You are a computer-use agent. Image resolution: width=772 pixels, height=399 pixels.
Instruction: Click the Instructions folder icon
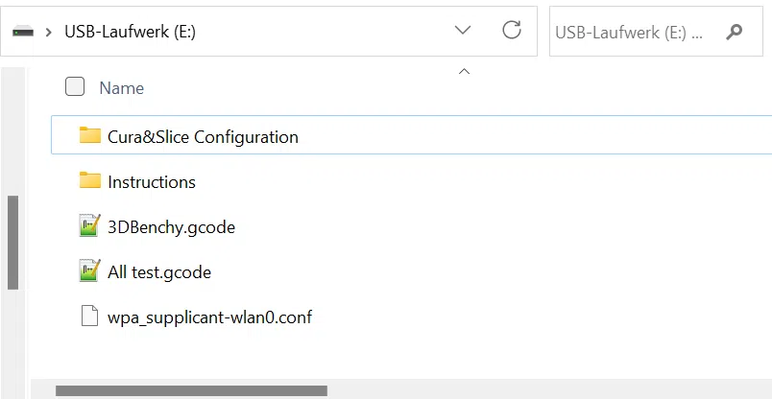click(90, 180)
